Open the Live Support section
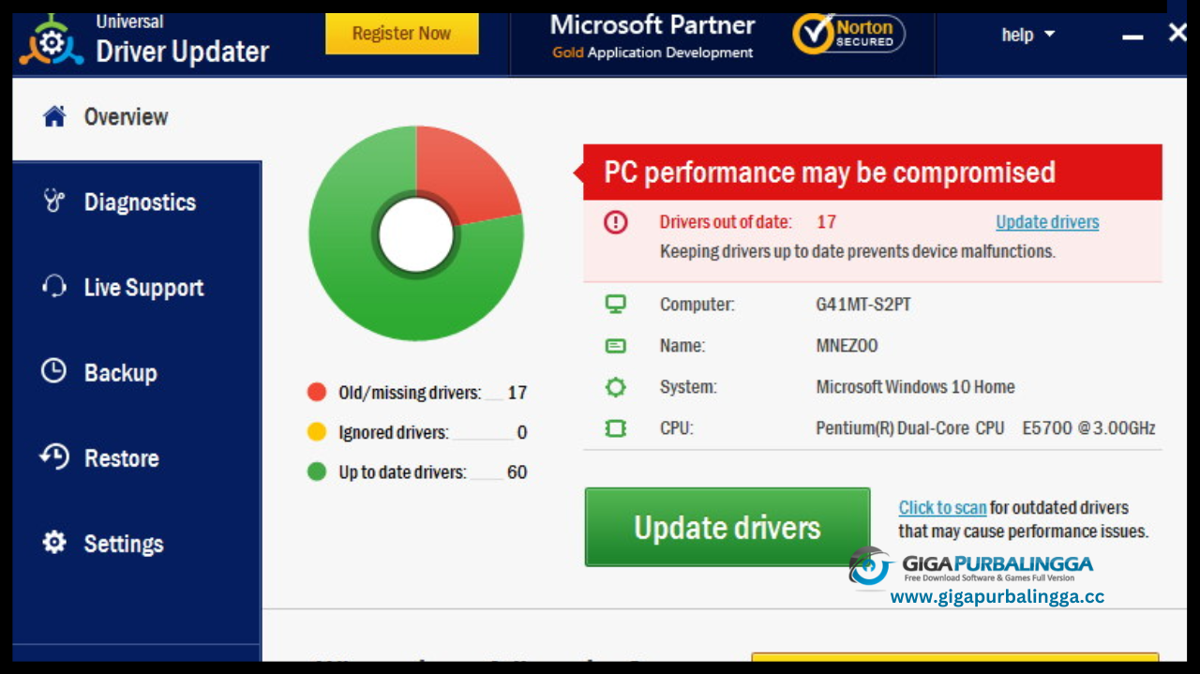The image size is (1200, 674). pyautogui.click(x=137, y=288)
